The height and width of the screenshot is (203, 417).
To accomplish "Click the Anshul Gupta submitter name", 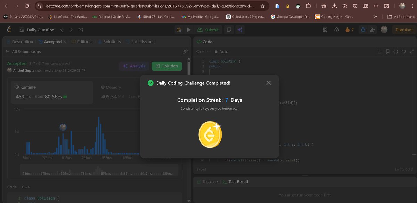I will [x=24, y=70].
